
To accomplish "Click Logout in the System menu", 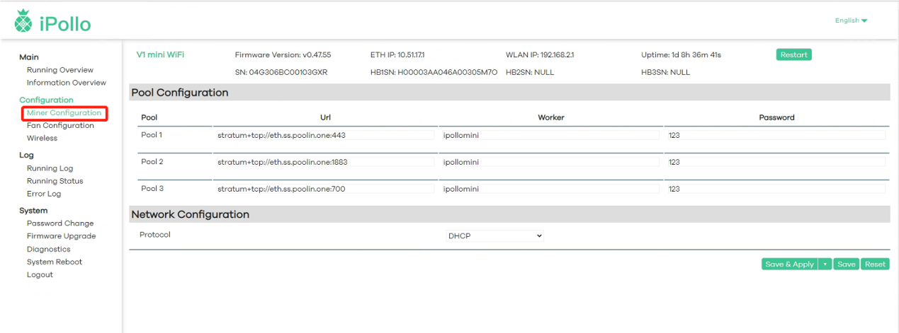I will click(40, 275).
